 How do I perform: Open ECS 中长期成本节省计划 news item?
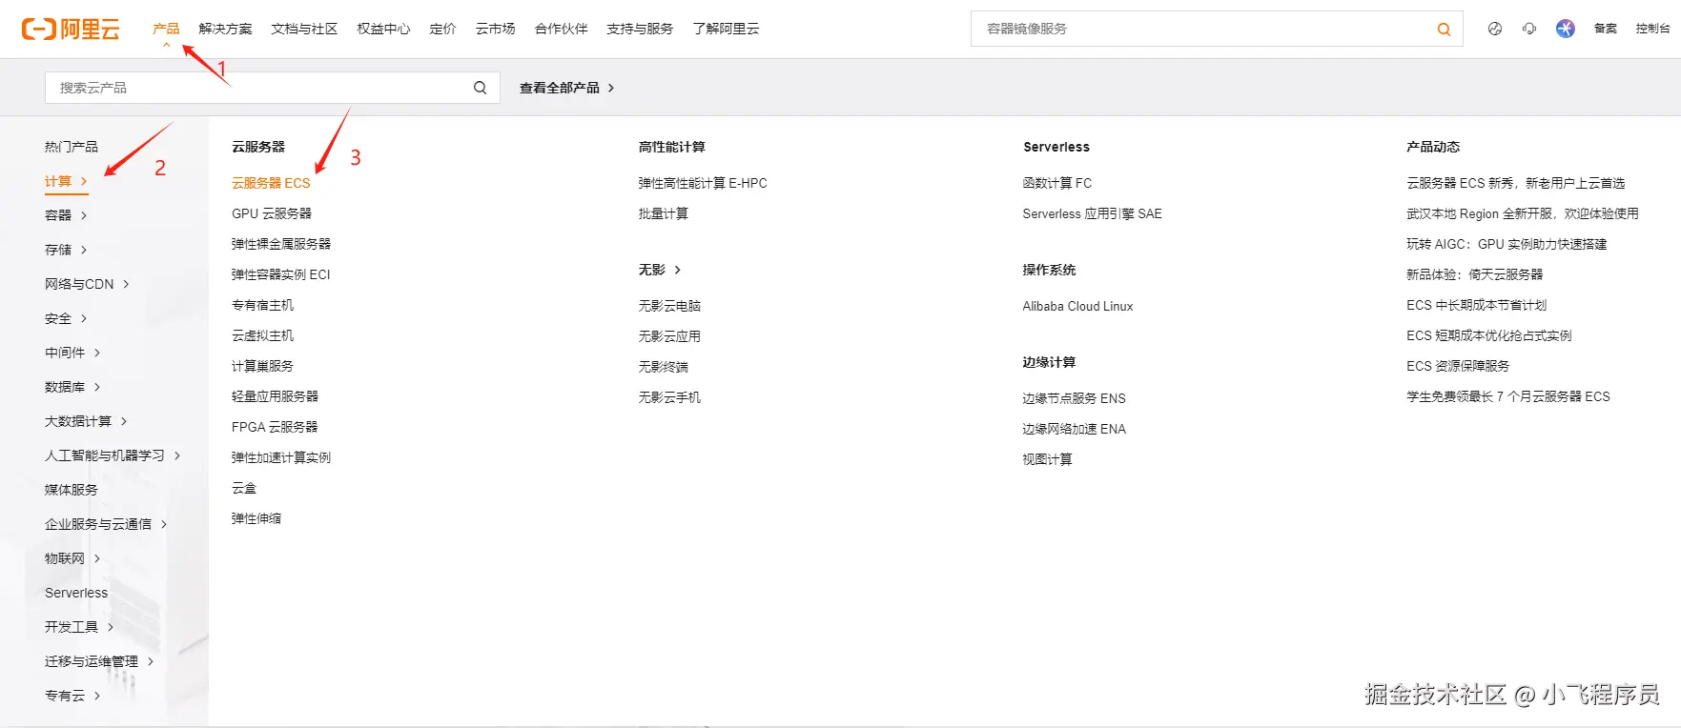(1476, 305)
